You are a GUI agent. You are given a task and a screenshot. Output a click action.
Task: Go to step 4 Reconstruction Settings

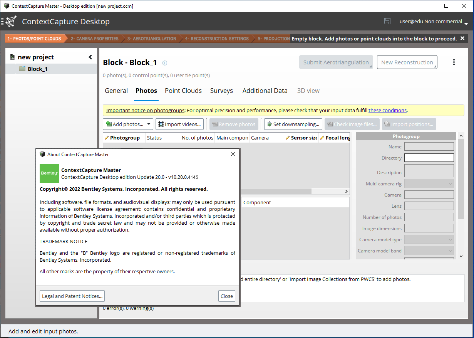point(217,39)
